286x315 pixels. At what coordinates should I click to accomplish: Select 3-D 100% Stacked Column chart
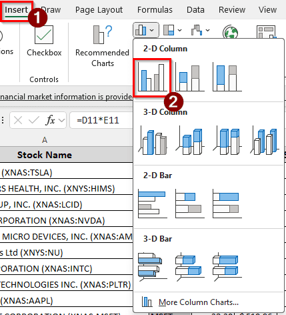[x=227, y=140]
